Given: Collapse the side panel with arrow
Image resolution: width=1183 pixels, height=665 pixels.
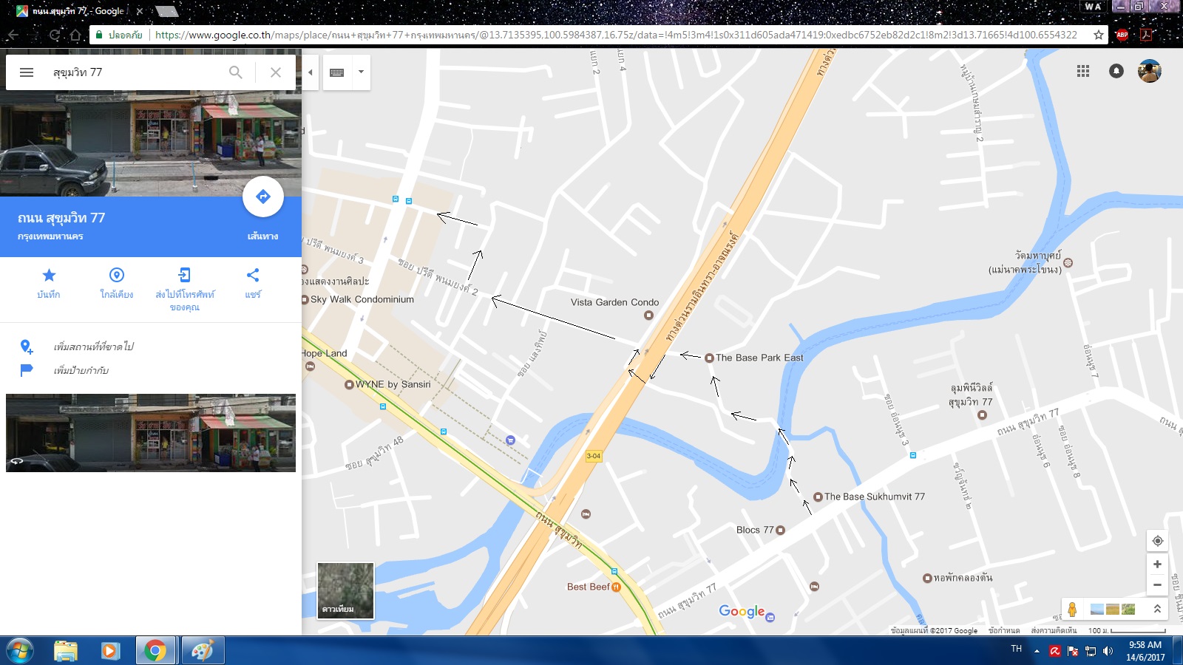Looking at the screenshot, I should point(311,72).
